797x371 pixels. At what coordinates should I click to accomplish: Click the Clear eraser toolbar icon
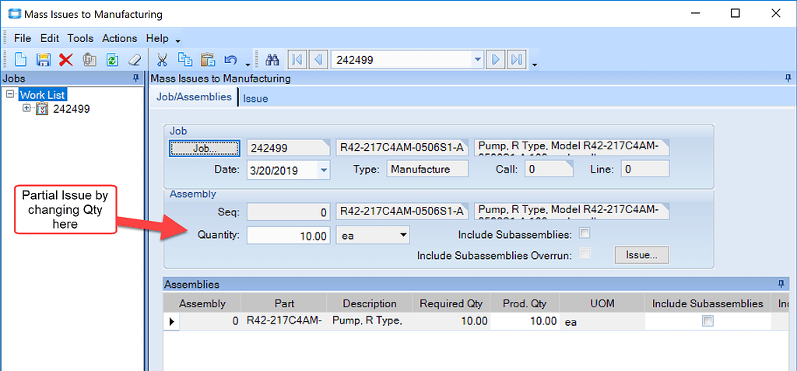134,60
